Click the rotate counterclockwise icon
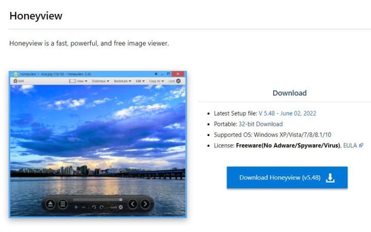 (x=94, y=207)
